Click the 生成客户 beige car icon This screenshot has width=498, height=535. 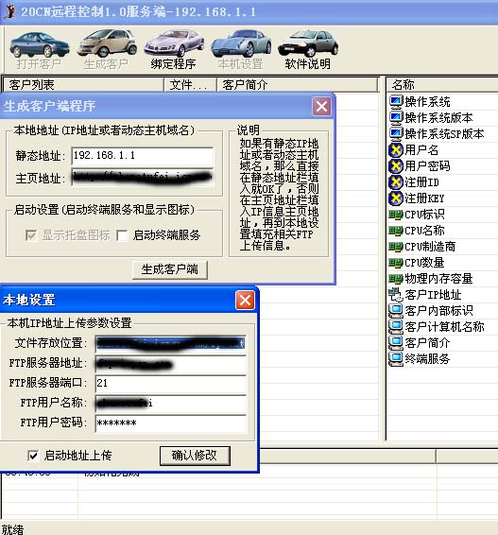[107, 43]
